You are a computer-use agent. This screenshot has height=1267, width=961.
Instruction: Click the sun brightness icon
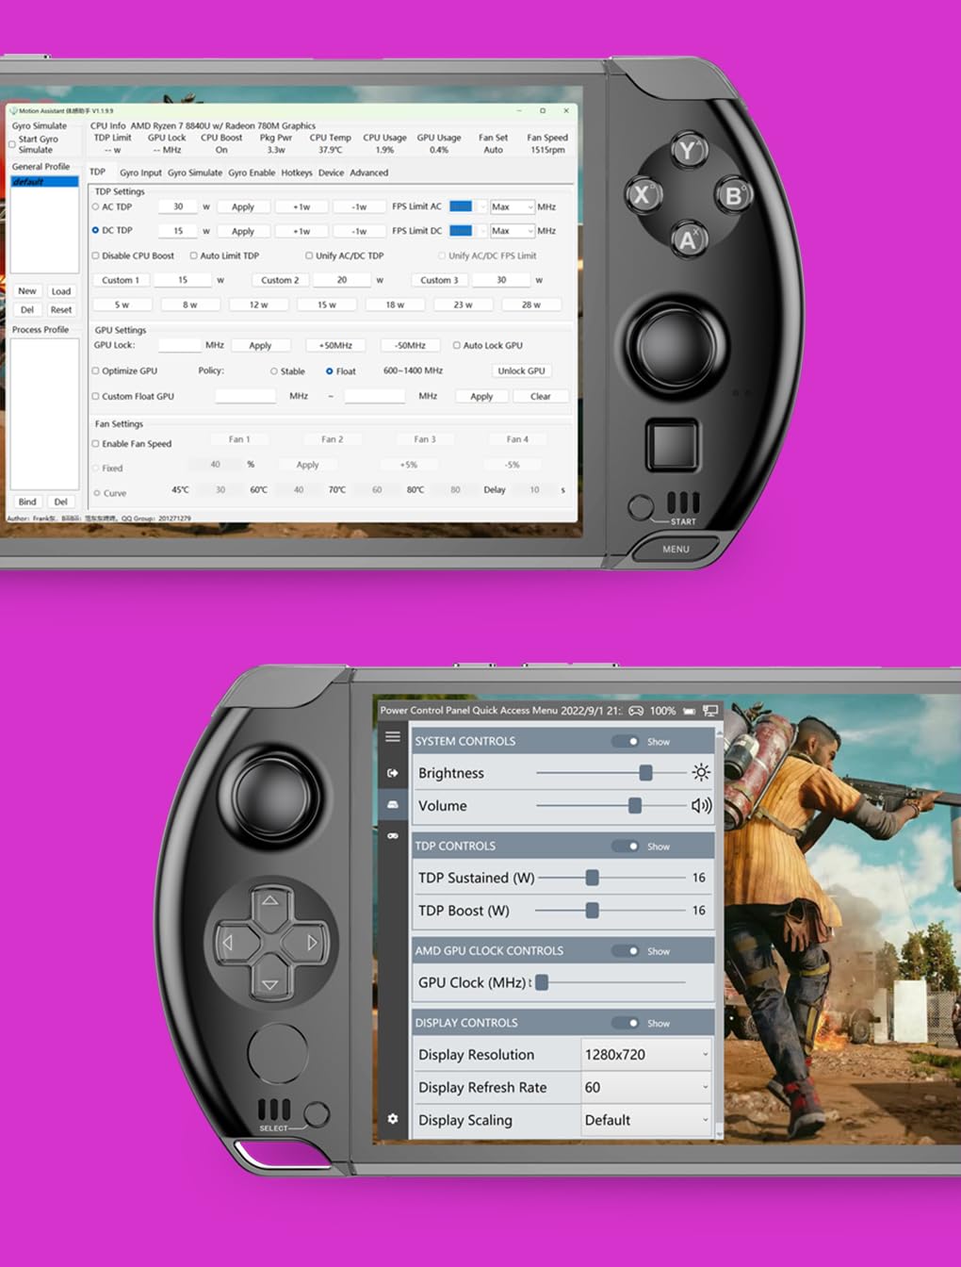pyautogui.click(x=701, y=772)
